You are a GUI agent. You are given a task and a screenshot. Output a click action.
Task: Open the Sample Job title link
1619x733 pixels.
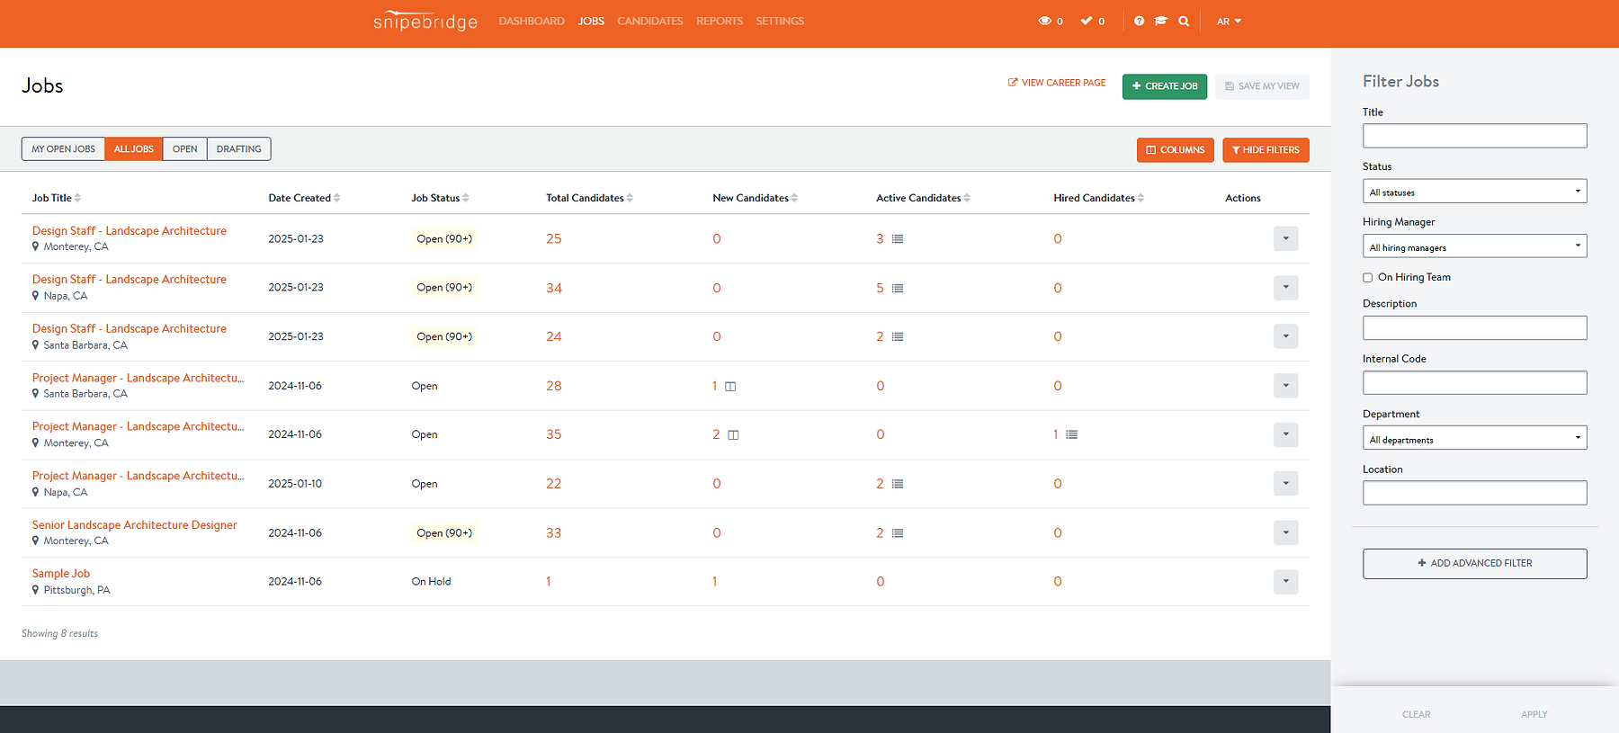[61, 574]
